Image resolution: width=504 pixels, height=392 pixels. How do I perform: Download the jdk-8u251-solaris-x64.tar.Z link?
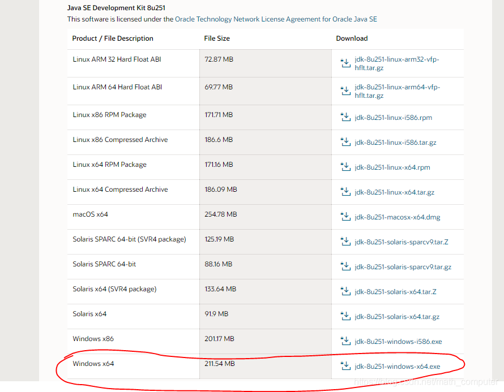pyautogui.click(x=395, y=291)
